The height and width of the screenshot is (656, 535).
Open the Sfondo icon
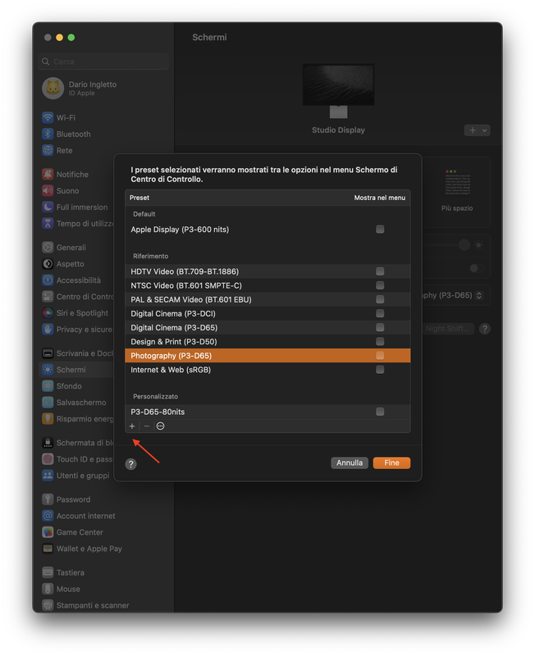coord(48,385)
